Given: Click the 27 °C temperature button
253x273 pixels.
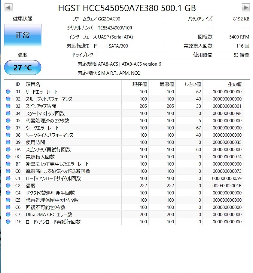Looking at the screenshot, I should pyautogui.click(x=23, y=67).
